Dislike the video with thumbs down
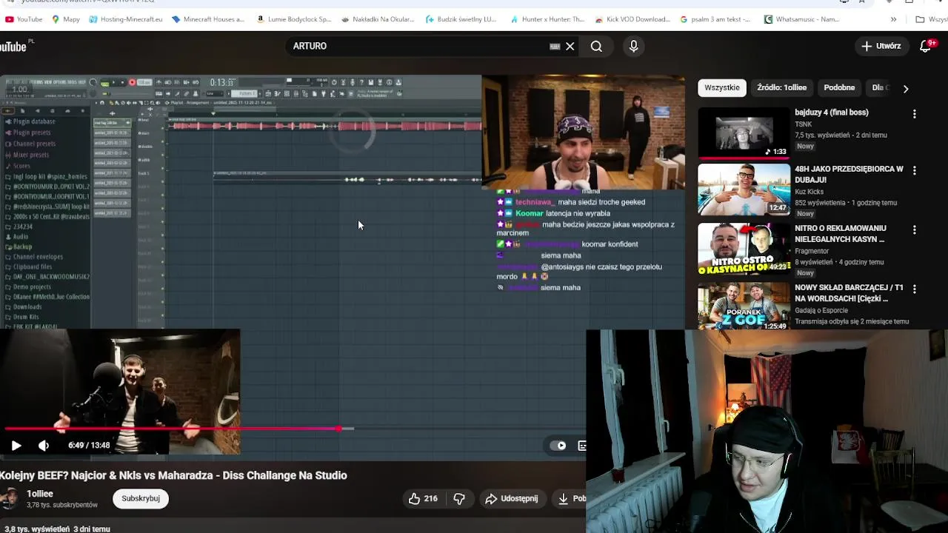Viewport: 948px width, 533px height. pyautogui.click(x=459, y=498)
